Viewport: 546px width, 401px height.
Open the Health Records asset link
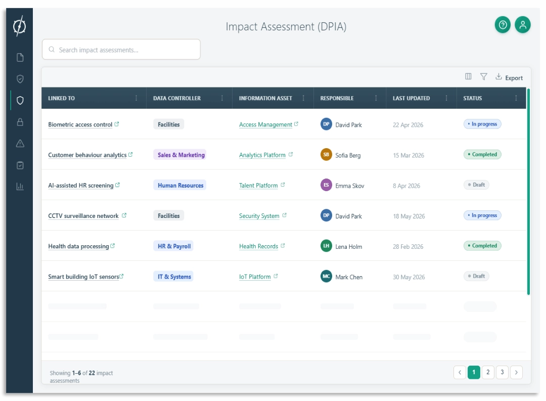[259, 246]
